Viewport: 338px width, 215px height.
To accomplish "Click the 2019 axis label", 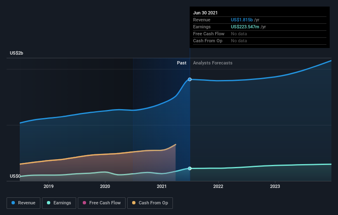I will pos(49,186).
